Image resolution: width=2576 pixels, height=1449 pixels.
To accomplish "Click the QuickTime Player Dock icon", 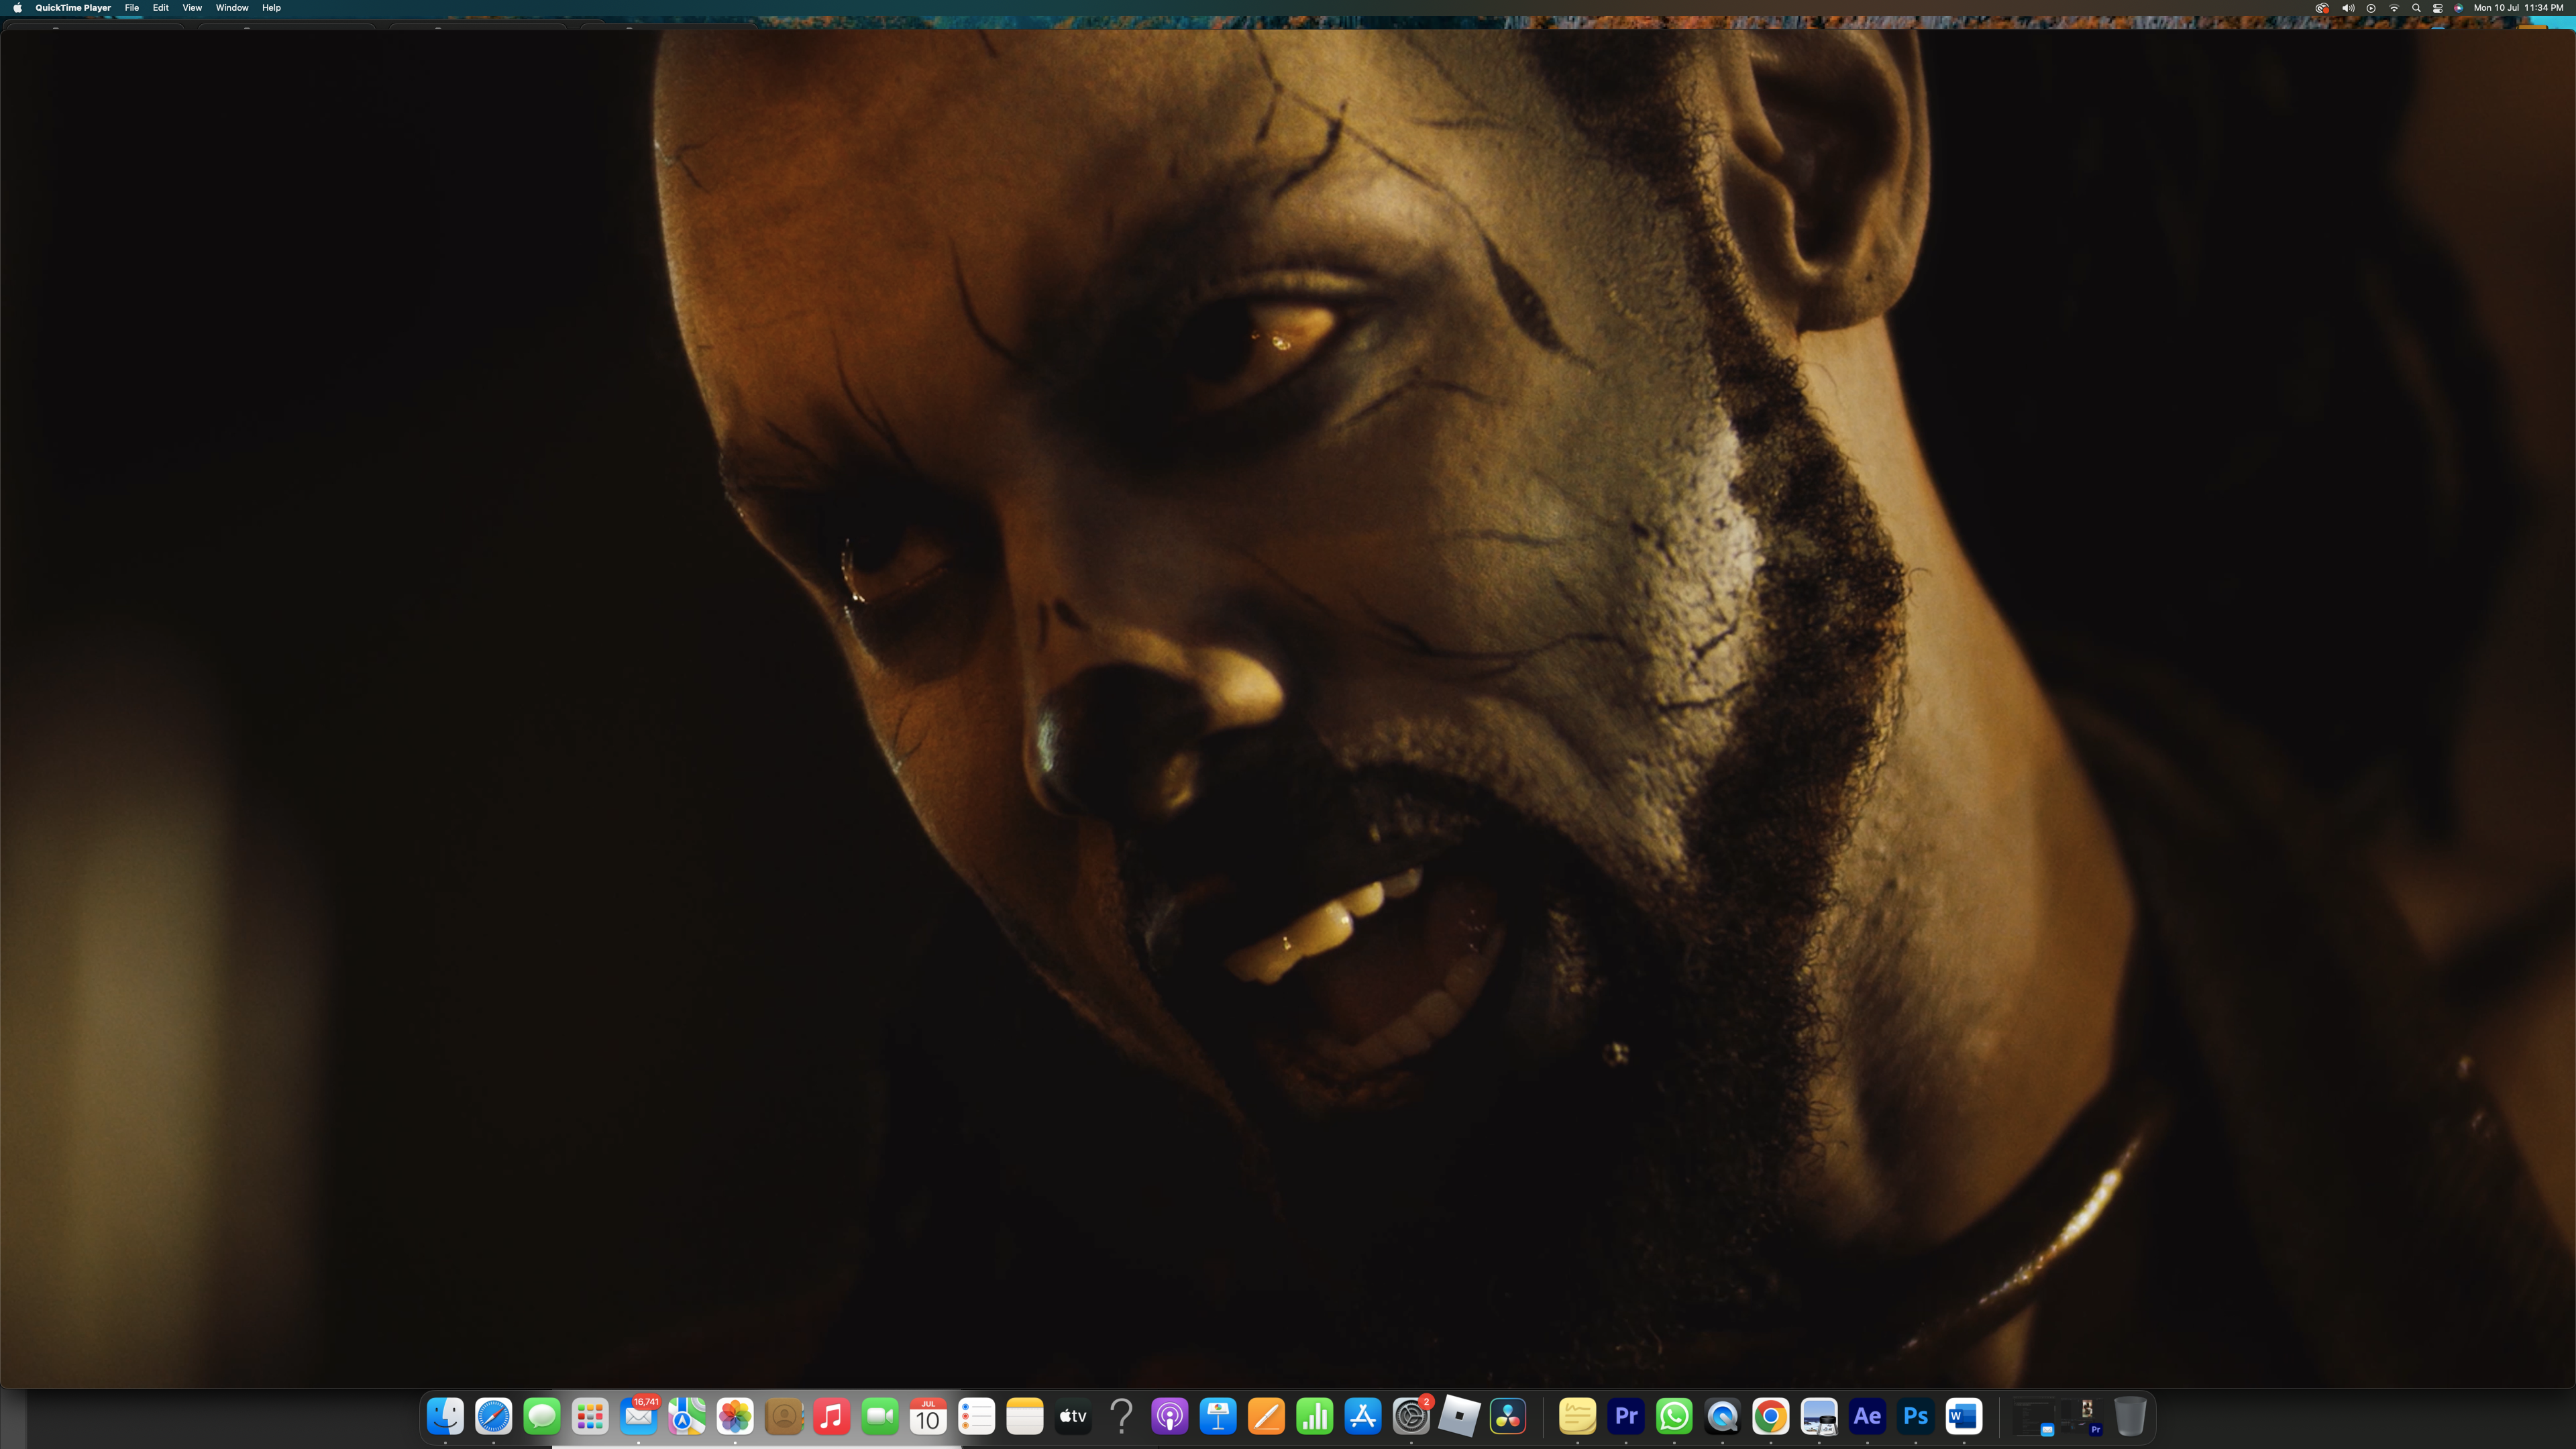I will point(1722,1416).
